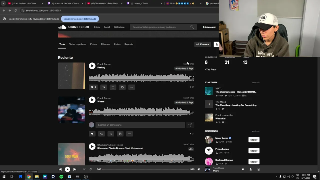The image size is (320, 180).
Task: Go to Inicio in SoundCloud header
Action: tap(97, 27)
